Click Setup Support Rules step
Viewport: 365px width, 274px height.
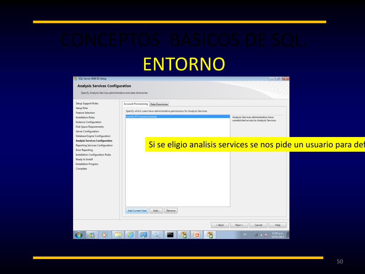[x=87, y=103]
